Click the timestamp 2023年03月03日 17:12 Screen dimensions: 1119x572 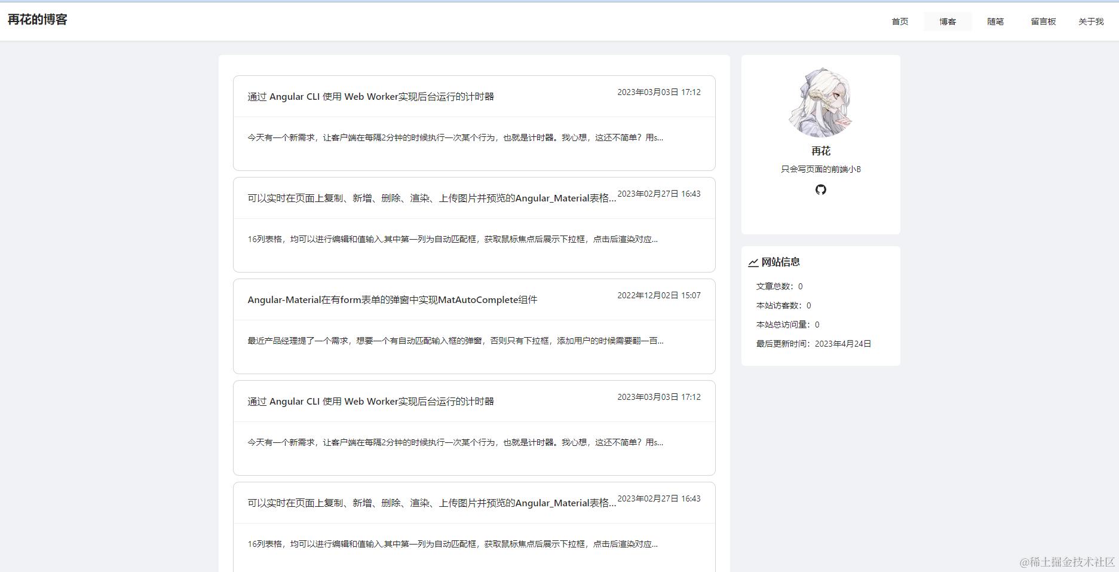(659, 92)
